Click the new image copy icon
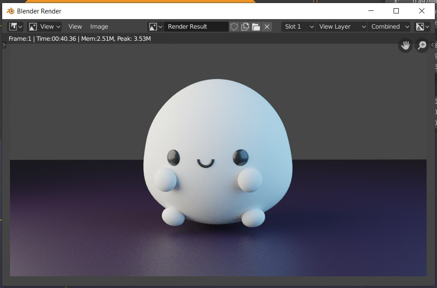437x288 pixels. [x=245, y=26]
